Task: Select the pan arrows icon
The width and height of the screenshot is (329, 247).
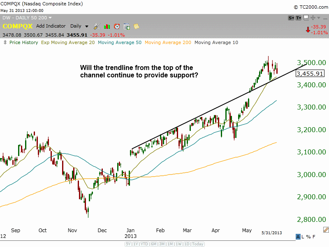Action: (x=313, y=17)
